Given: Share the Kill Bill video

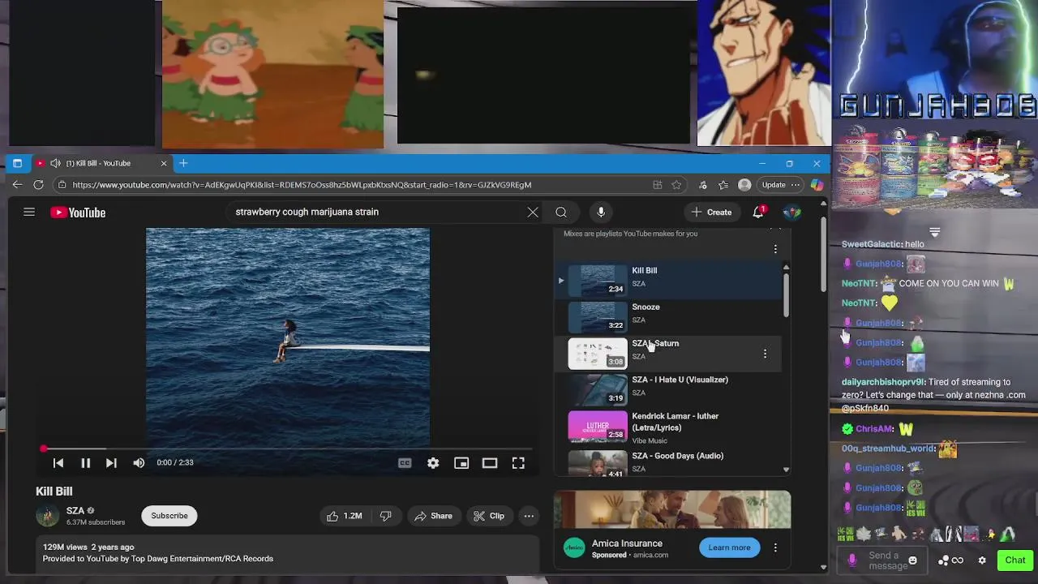Looking at the screenshot, I should point(434,516).
